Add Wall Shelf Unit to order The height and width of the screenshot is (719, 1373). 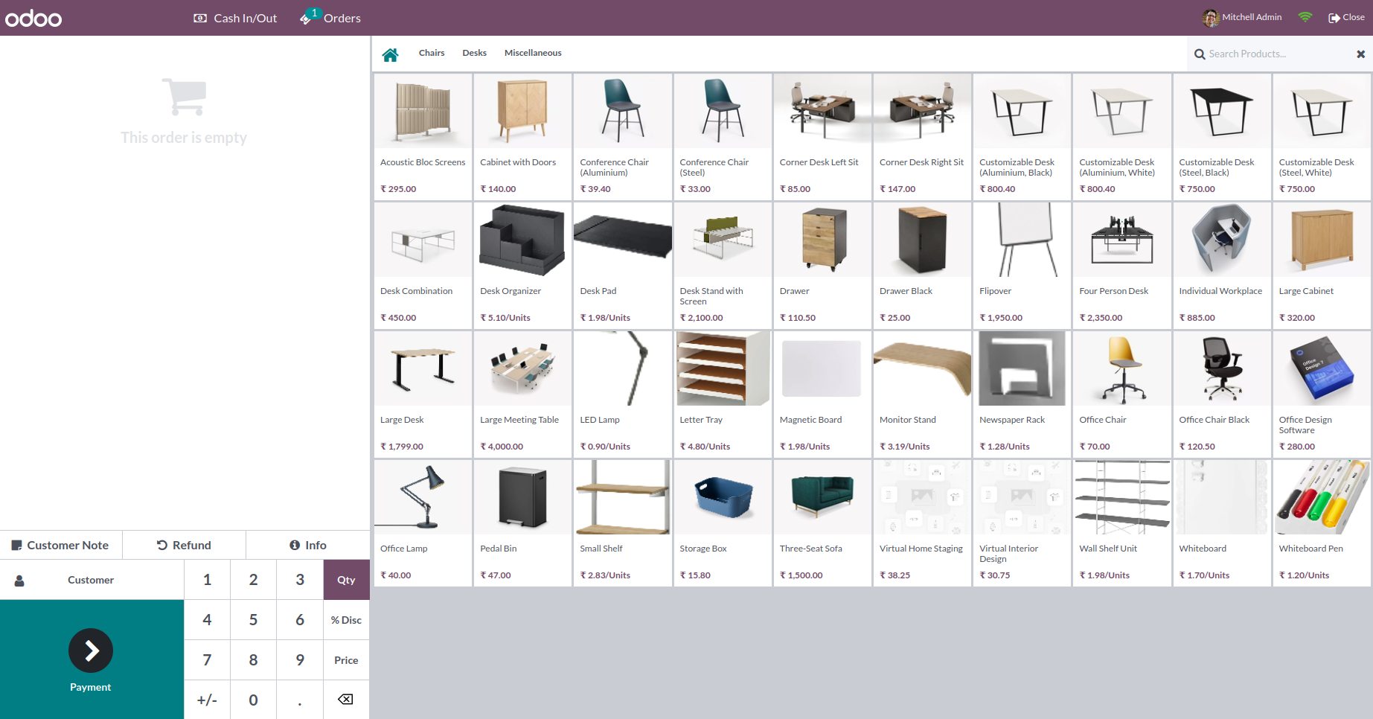[x=1122, y=523]
